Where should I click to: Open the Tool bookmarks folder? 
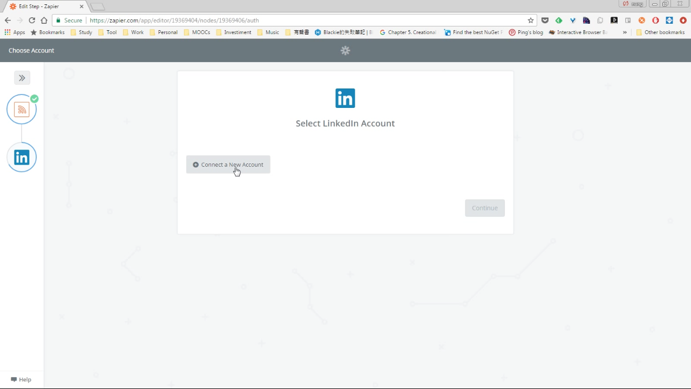107,32
